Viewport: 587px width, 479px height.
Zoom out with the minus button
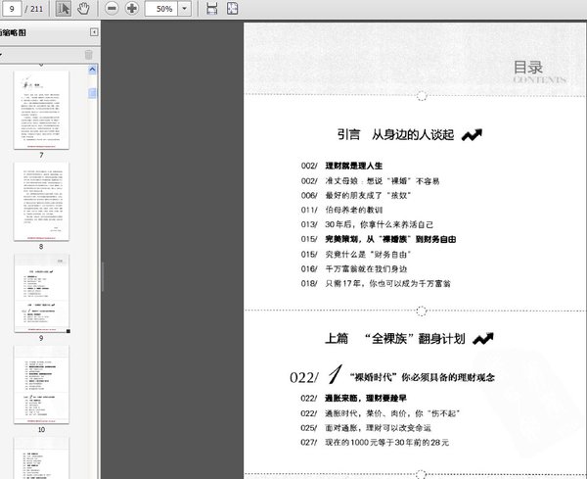[112, 8]
